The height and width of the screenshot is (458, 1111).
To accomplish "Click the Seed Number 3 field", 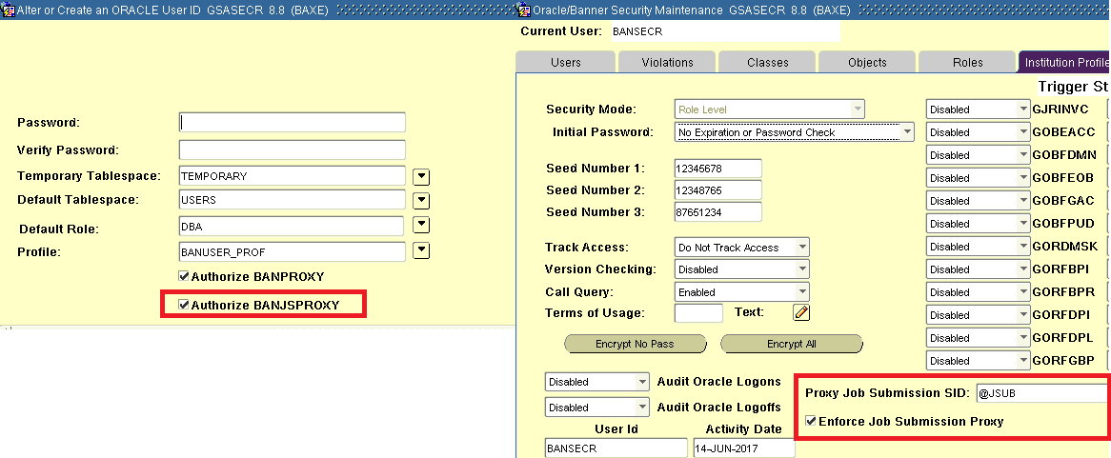I will (x=717, y=211).
